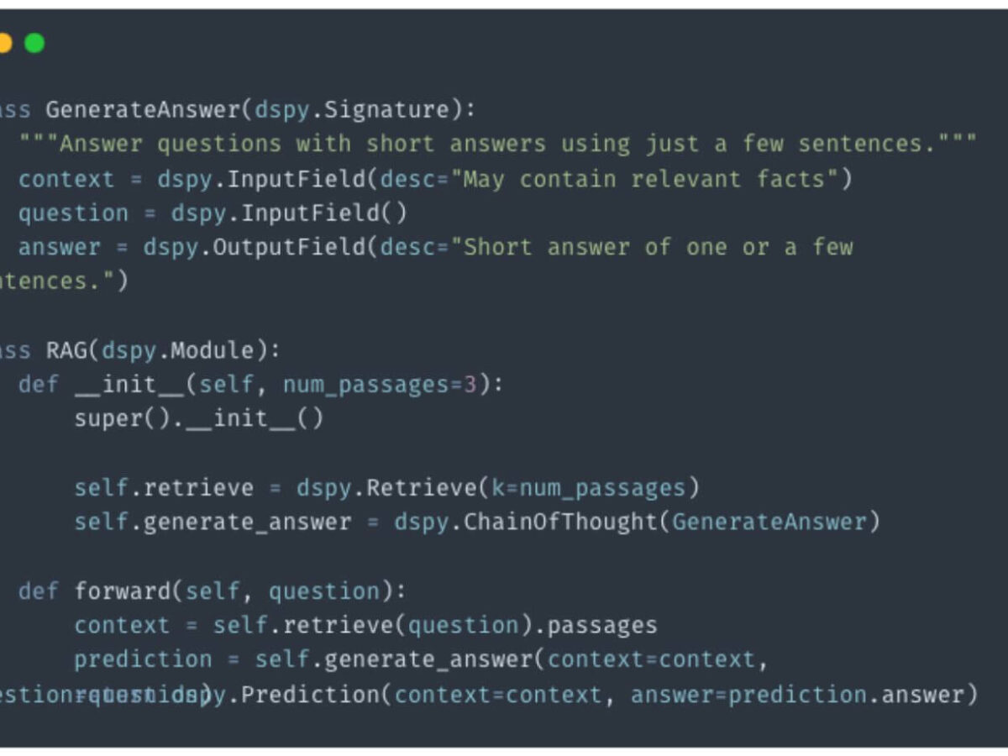The height and width of the screenshot is (756, 1008).
Task: Click the yellow minimize window dot
Action: pyautogui.click(x=4, y=43)
